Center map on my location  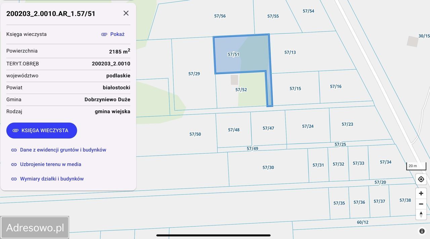421,179
